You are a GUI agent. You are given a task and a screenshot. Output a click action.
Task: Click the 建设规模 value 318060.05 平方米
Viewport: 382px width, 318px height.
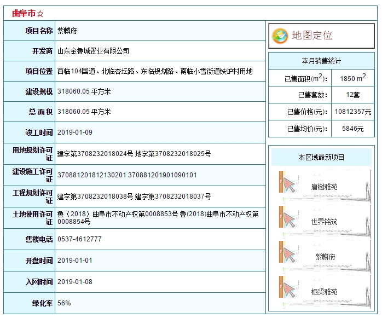click(84, 91)
